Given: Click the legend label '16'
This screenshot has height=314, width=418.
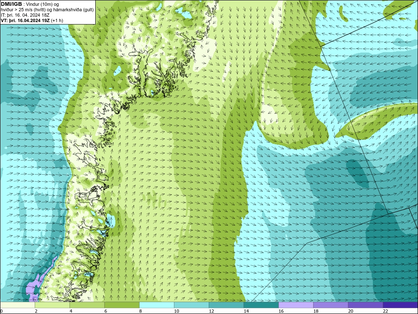Looking at the screenshot, I should click(x=281, y=311).
